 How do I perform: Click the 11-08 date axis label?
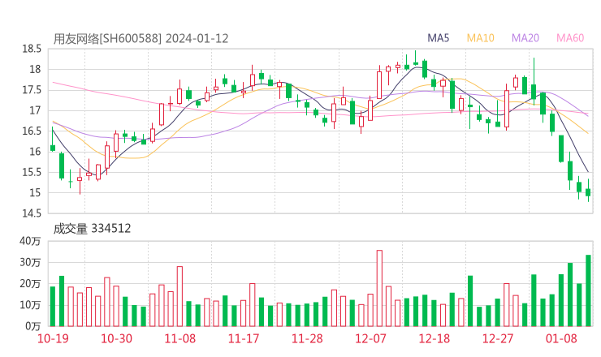click(179, 338)
